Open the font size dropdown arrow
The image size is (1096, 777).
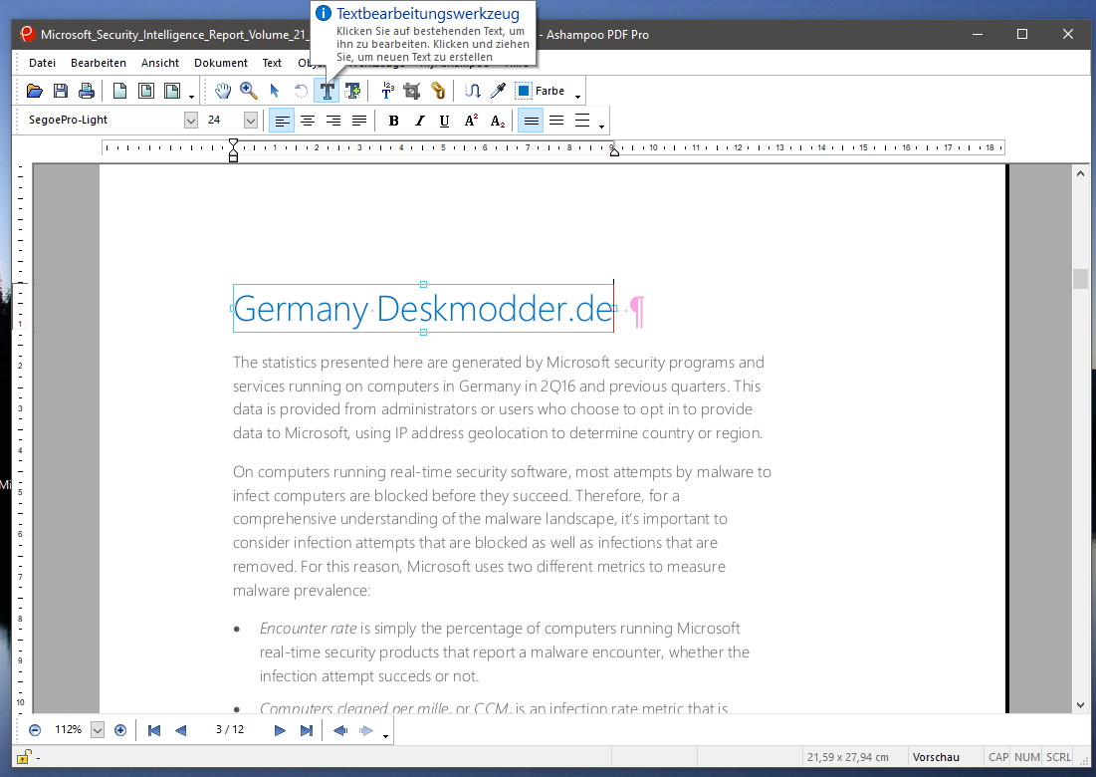point(250,121)
